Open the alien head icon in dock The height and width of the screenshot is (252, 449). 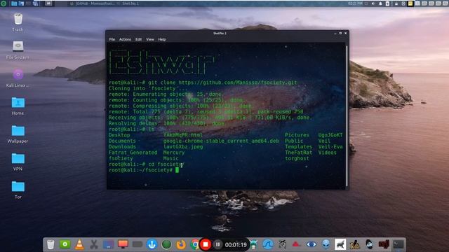[x=326, y=244]
